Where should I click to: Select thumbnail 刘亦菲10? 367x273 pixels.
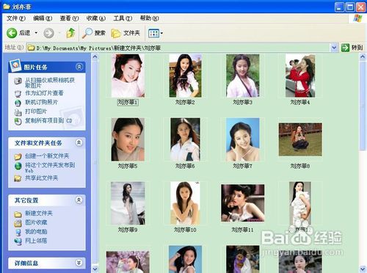coord(185,203)
